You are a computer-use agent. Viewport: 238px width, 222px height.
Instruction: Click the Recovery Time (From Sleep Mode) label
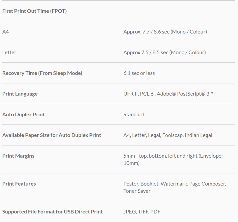(42, 73)
